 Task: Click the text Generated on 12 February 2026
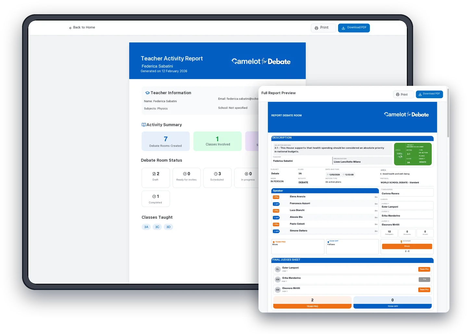point(164,71)
